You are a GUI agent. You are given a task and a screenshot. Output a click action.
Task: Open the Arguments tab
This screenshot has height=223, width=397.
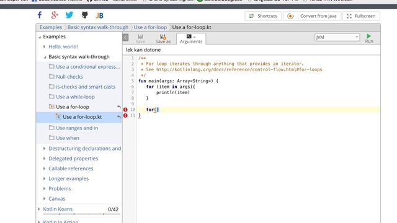pos(191,38)
